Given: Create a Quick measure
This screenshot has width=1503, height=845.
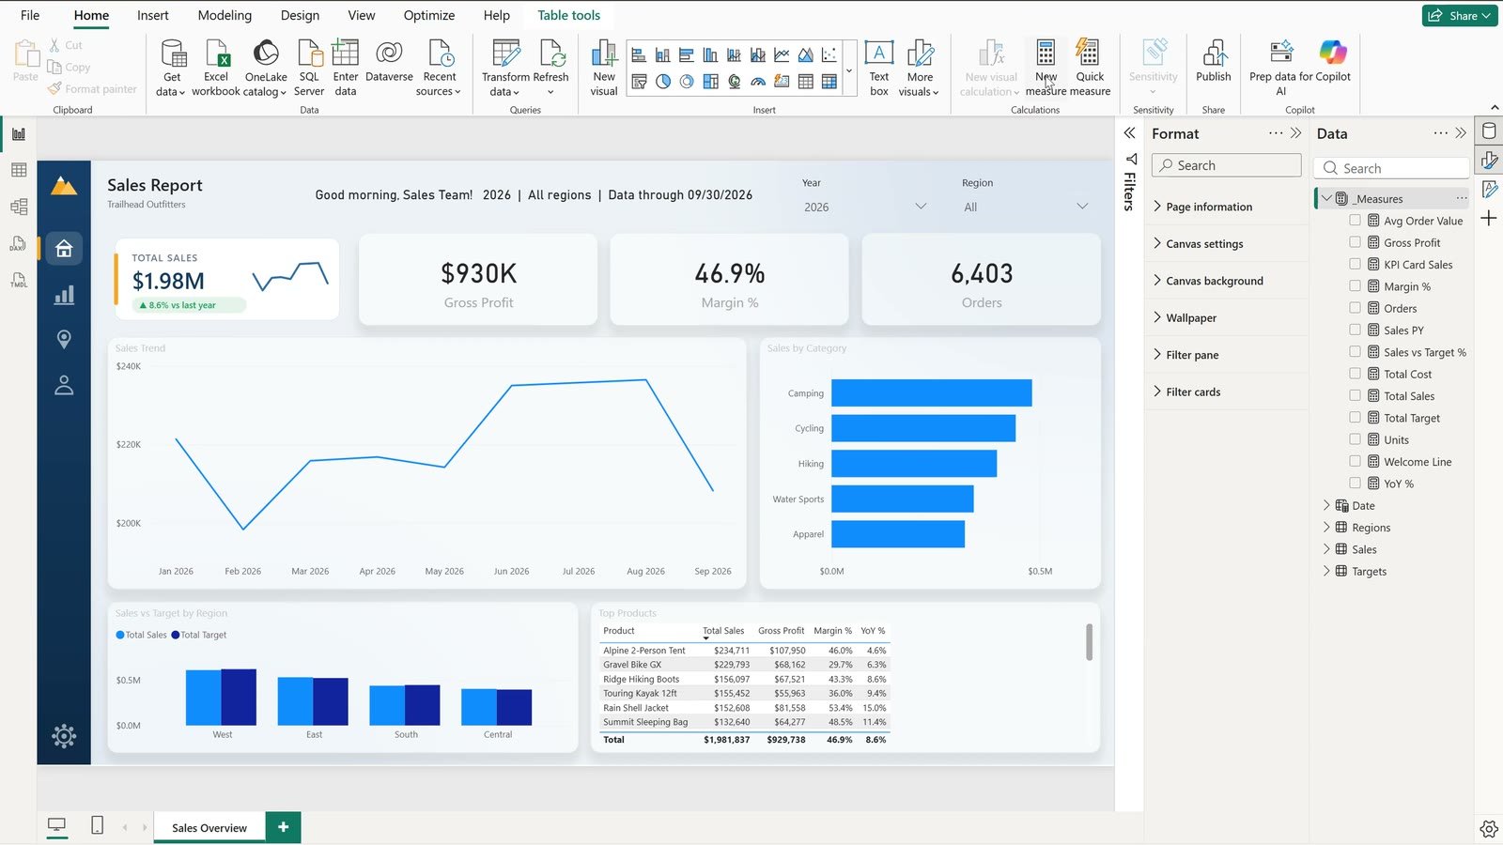Looking at the screenshot, I should [x=1090, y=68].
